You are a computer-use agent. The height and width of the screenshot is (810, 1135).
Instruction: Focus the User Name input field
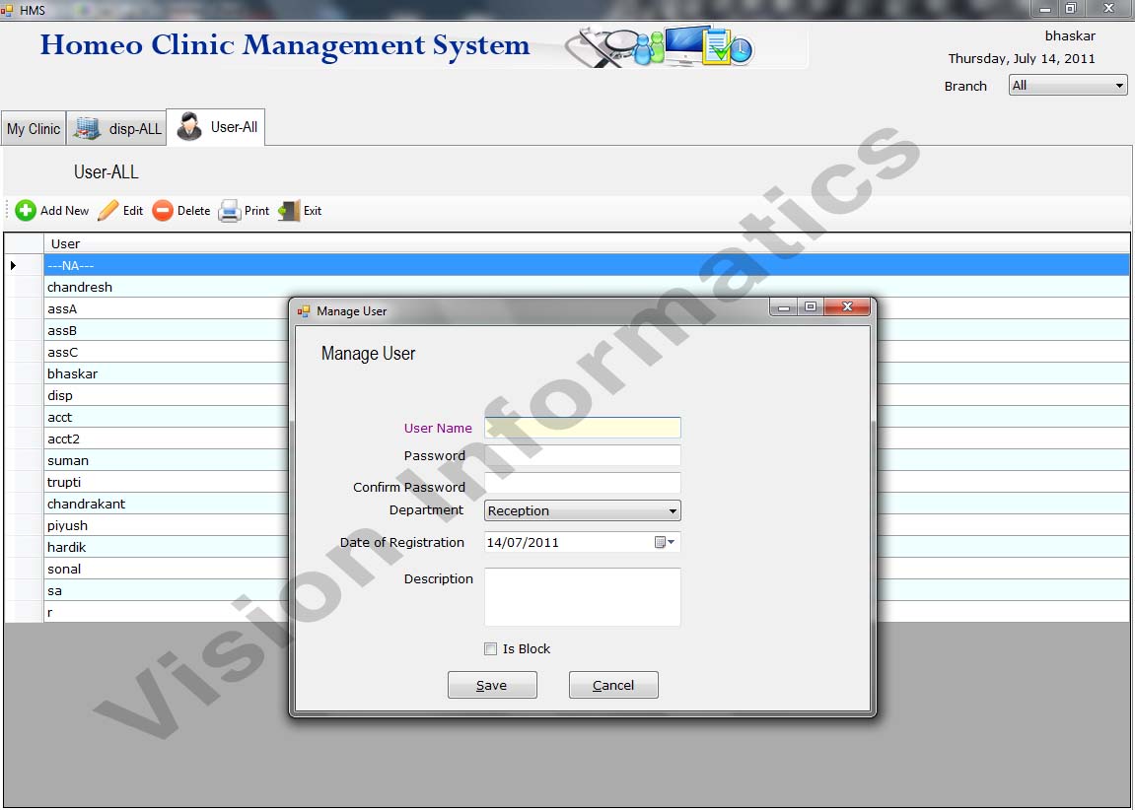(583, 428)
